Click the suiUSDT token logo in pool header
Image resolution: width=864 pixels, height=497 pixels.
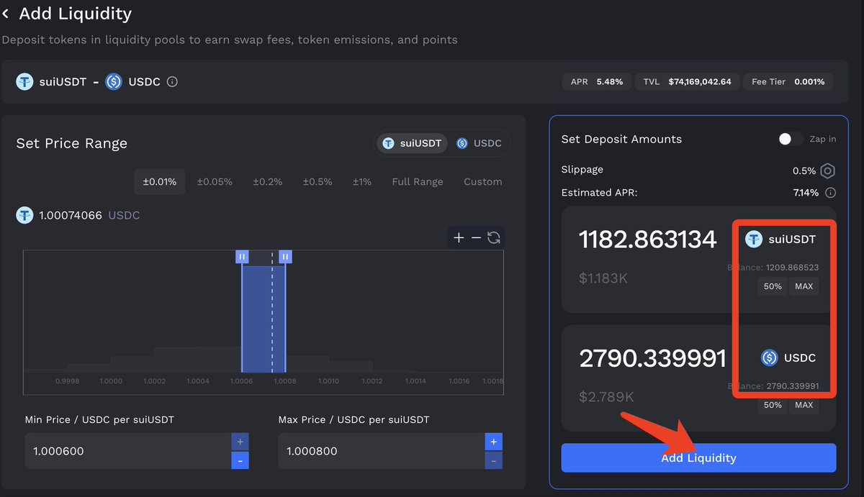[x=25, y=82]
